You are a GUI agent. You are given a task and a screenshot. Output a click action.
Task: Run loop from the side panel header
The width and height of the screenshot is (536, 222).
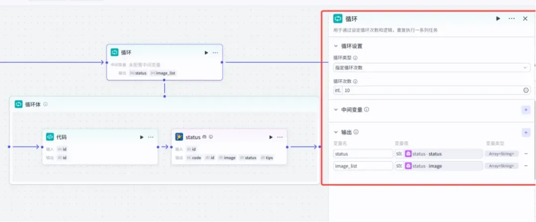click(x=498, y=18)
